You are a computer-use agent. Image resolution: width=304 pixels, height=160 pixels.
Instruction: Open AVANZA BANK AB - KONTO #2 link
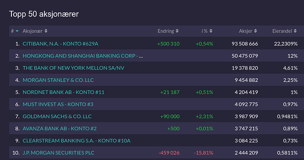click(x=59, y=128)
